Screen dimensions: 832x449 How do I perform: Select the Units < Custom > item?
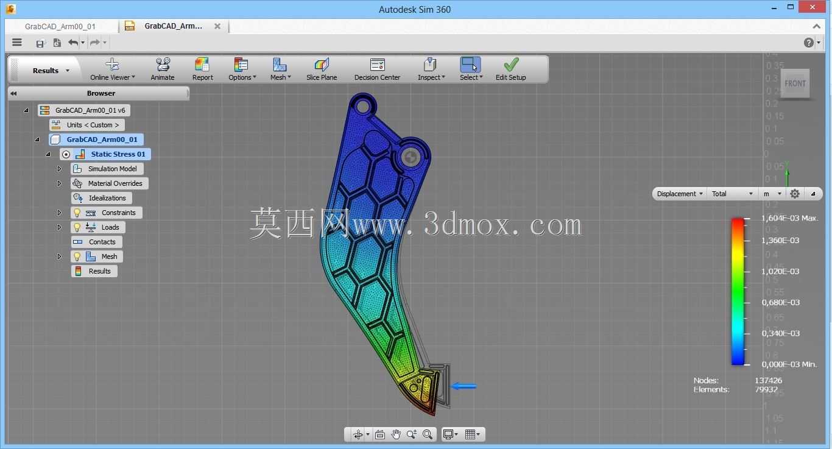pos(87,125)
